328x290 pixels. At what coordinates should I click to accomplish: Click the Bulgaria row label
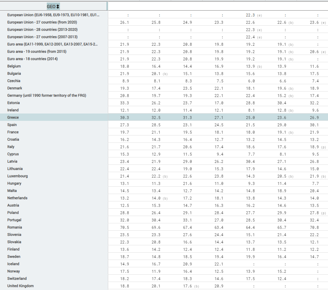click(x=14, y=74)
